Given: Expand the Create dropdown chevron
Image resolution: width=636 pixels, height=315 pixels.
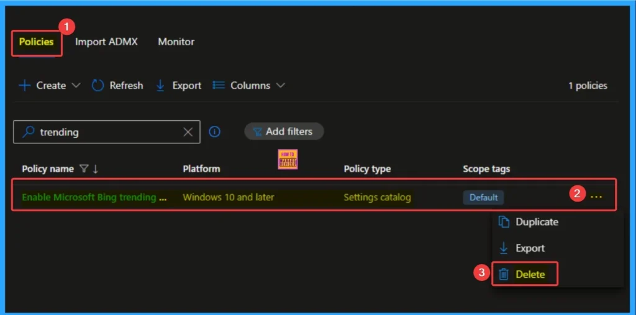Looking at the screenshot, I should 76,86.
